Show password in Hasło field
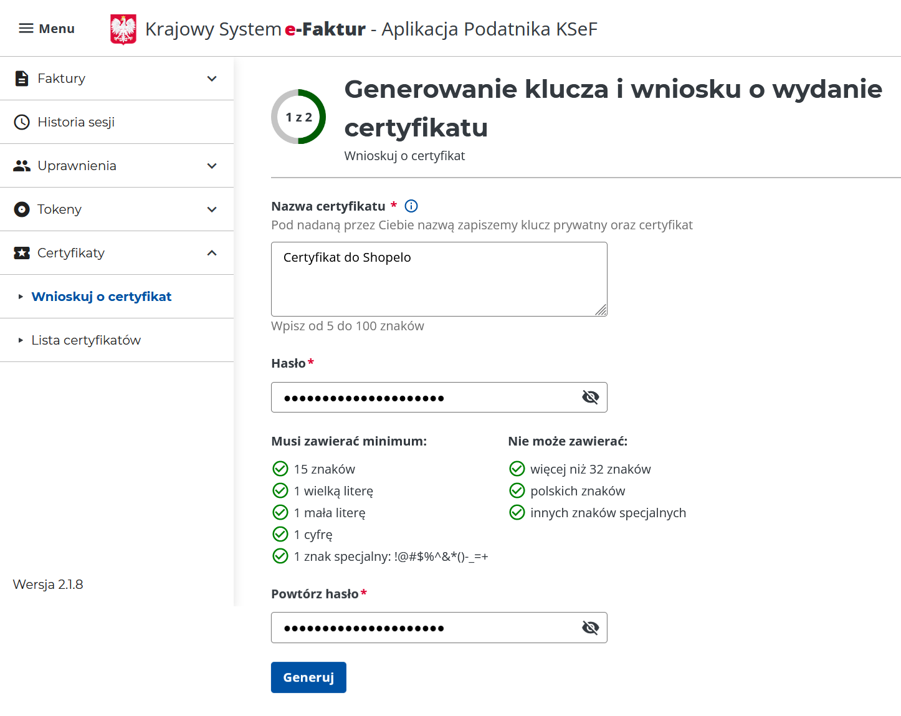Image resolution: width=901 pixels, height=716 pixels. tap(590, 398)
